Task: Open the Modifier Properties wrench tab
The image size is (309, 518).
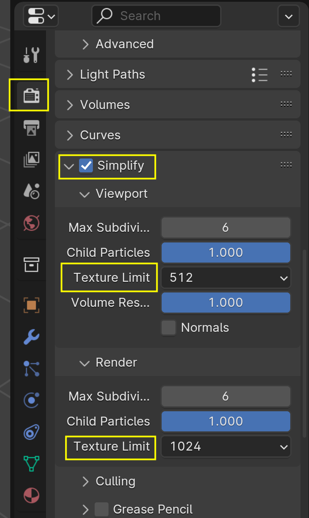Action: [29, 337]
